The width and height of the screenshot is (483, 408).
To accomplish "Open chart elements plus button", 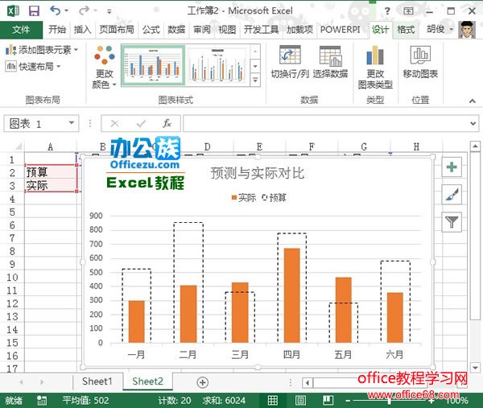I will point(452,167).
